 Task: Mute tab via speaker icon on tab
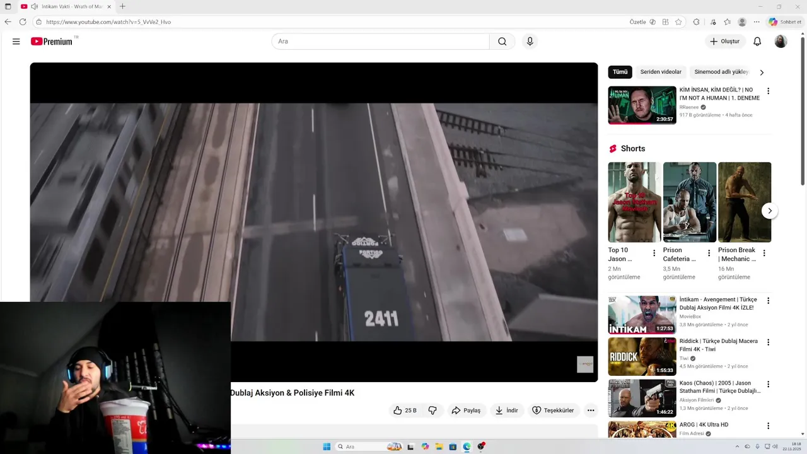34,6
